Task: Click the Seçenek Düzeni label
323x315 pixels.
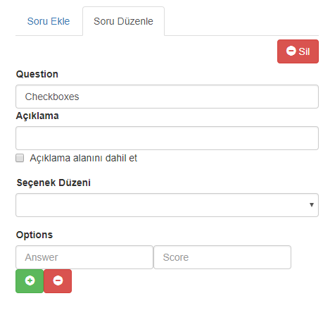Action: (53, 183)
